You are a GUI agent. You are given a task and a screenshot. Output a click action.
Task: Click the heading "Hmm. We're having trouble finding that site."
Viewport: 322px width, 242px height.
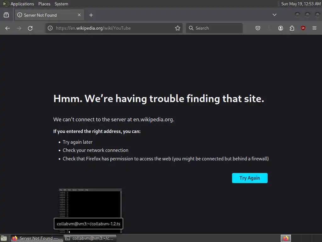(159, 99)
